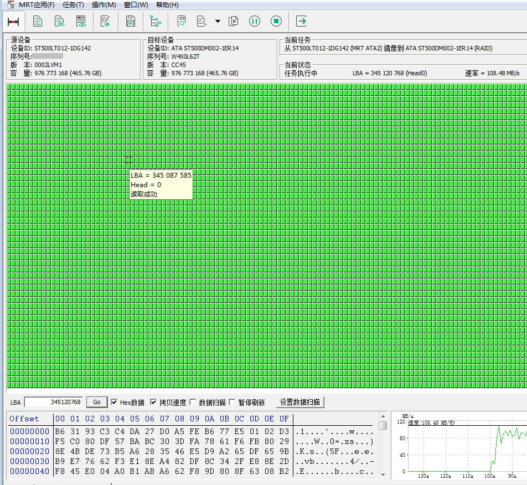Viewport: 527px width, 485px height.
Task: Click the copy and play pages icon
Action: click(233, 21)
